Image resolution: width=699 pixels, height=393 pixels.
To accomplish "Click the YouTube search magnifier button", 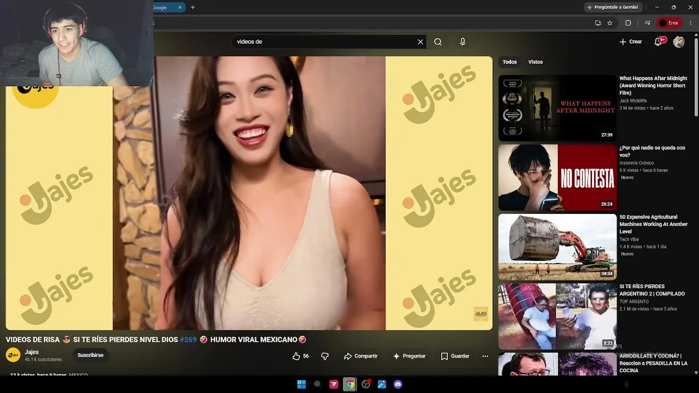I will click(x=438, y=42).
